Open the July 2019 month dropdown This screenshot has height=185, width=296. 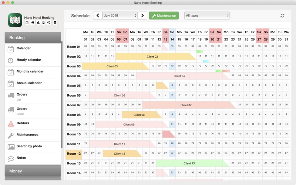pyautogui.click(x=120, y=16)
